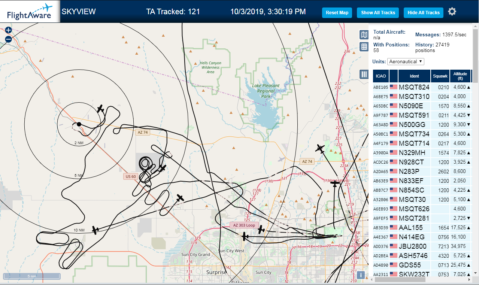This screenshot has height=285, width=479.
Task: Switch to table grid view icon
Action: click(364, 47)
